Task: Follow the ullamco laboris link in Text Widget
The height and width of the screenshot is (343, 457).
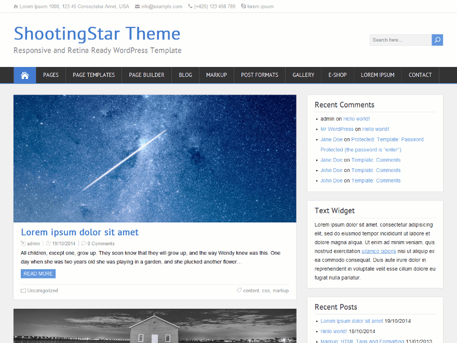Action: tap(379, 251)
